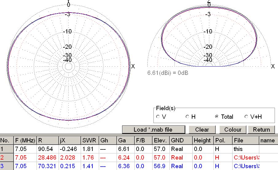Select the V field radio button
This screenshot has height=170, width=278.
[158, 117]
